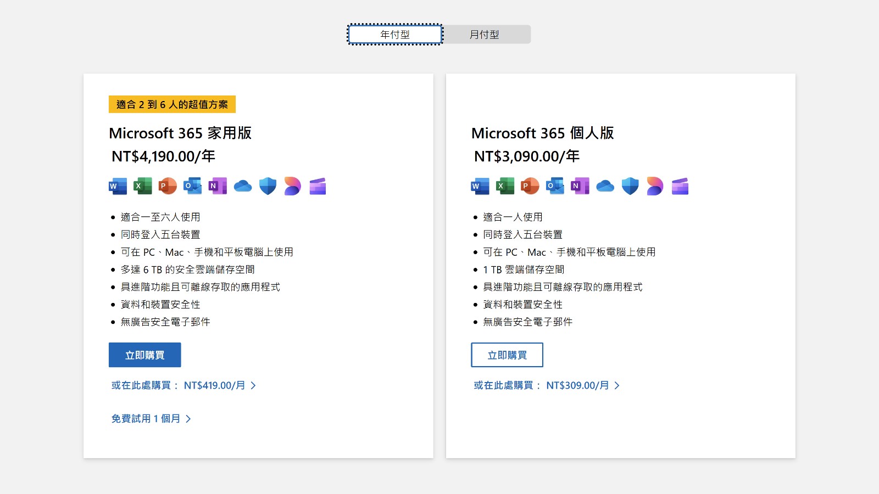The width and height of the screenshot is (879, 494).
Task: Click OneNote icon in 個人版 card
Action: (580, 186)
